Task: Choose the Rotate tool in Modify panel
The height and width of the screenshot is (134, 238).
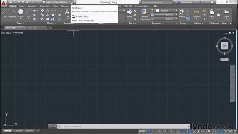Action: pos(48,11)
